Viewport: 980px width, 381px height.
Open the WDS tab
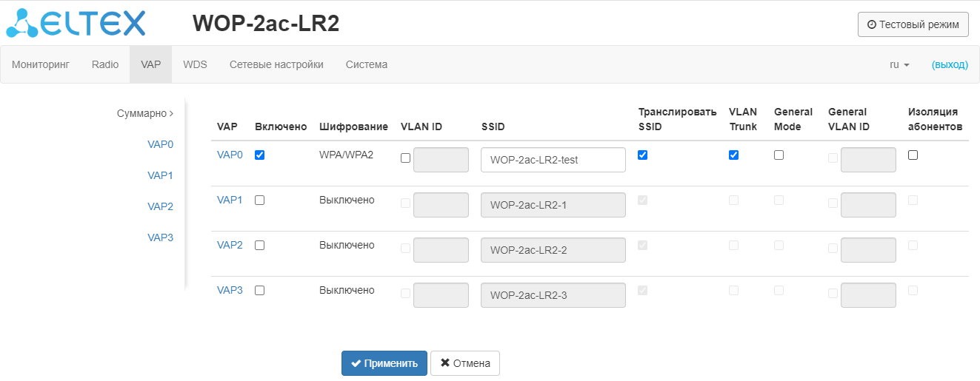pyautogui.click(x=195, y=64)
